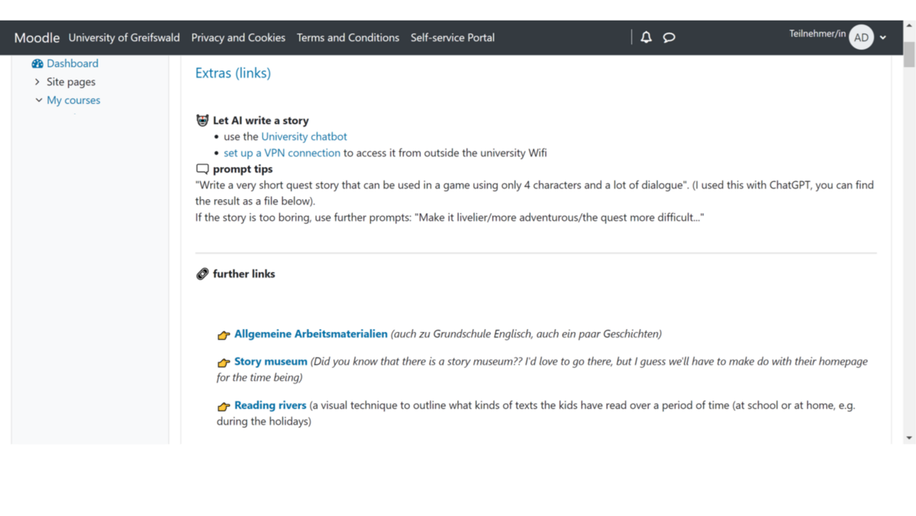The width and height of the screenshot is (916, 516).
Task: Open the set up a VPN connection link
Action: coord(282,153)
